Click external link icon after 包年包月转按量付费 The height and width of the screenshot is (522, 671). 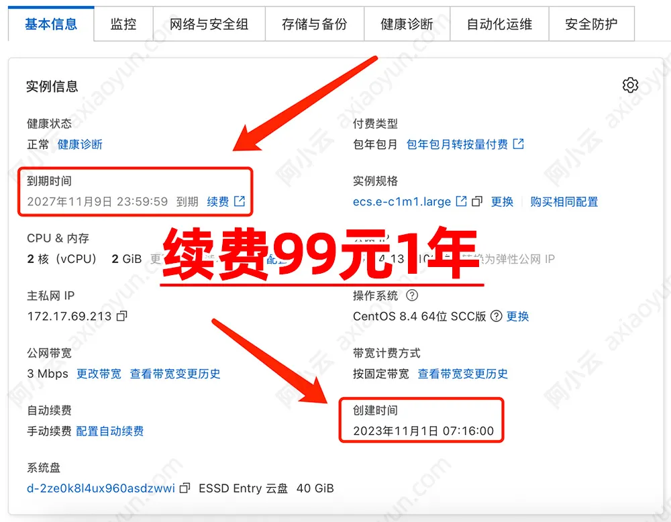pos(518,144)
